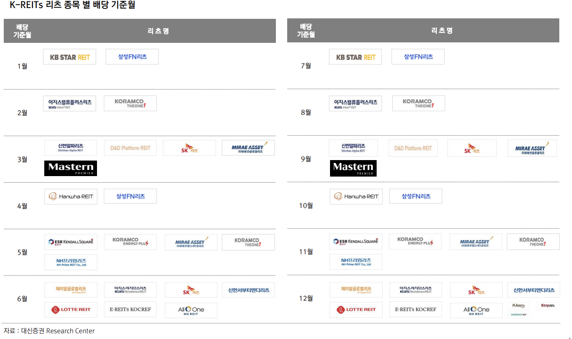Select KB STAR REIT logo in the 7월 row
This screenshot has width=572, height=339.
355,57
